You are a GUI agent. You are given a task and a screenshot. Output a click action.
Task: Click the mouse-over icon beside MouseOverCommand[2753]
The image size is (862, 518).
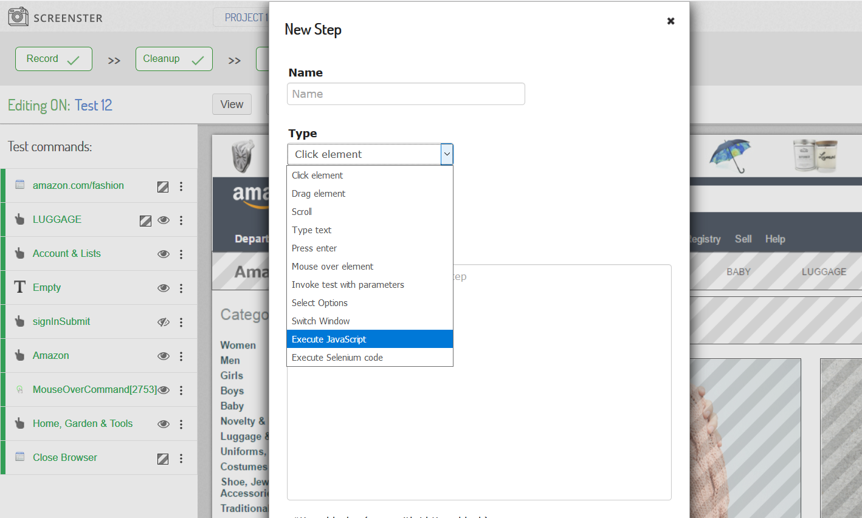click(x=19, y=389)
